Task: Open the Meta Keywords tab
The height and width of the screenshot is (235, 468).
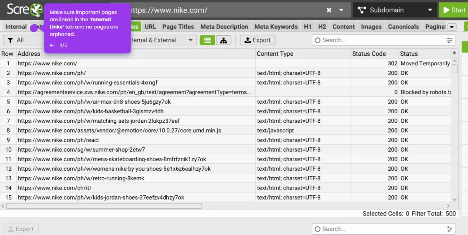Action: (276, 27)
